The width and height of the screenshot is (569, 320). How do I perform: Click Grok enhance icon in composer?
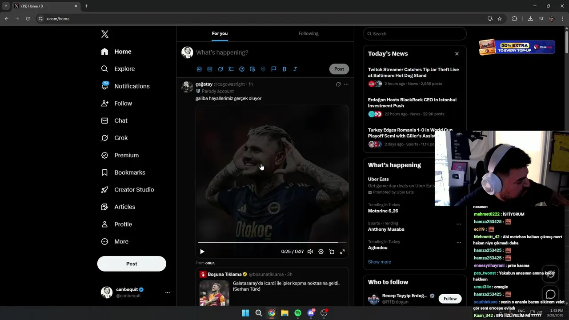(x=220, y=69)
